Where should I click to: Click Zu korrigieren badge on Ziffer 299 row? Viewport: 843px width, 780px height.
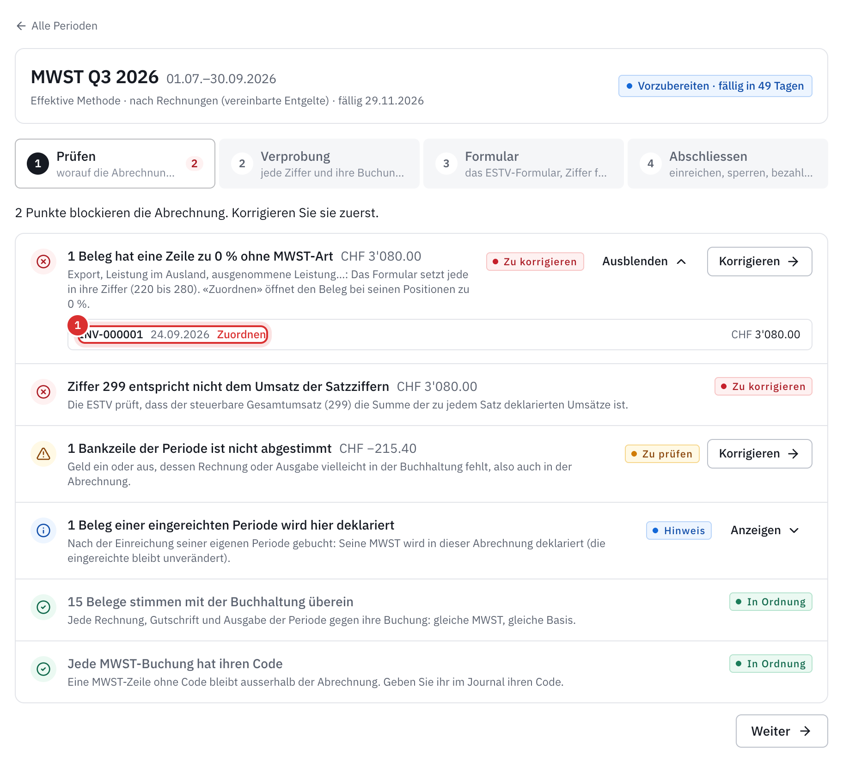pyautogui.click(x=764, y=386)
